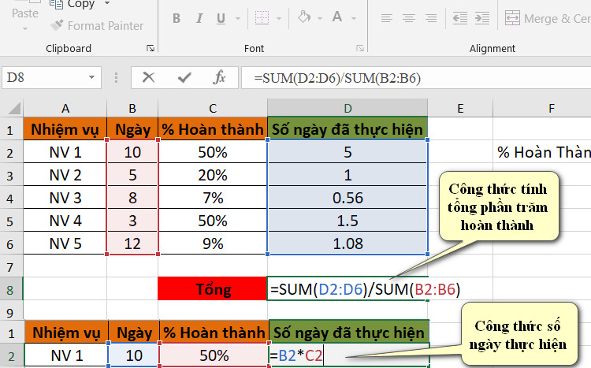Click the comment 'Công thức số ngày thực hiện'

click(519, 335)
